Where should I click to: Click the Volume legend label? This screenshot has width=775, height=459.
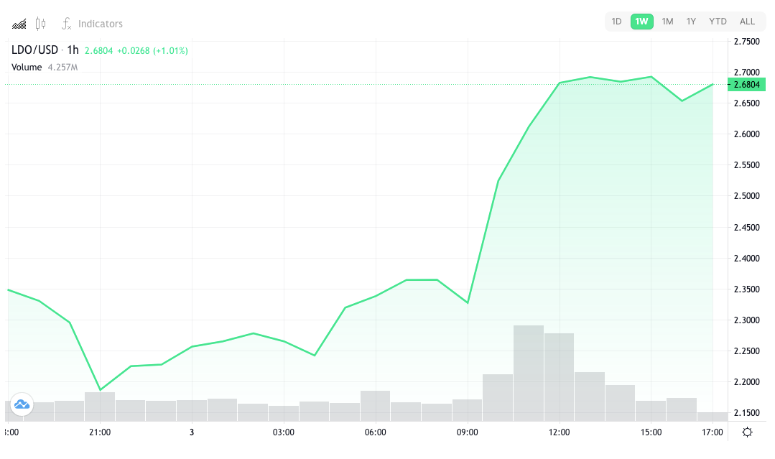click(27, 68)
